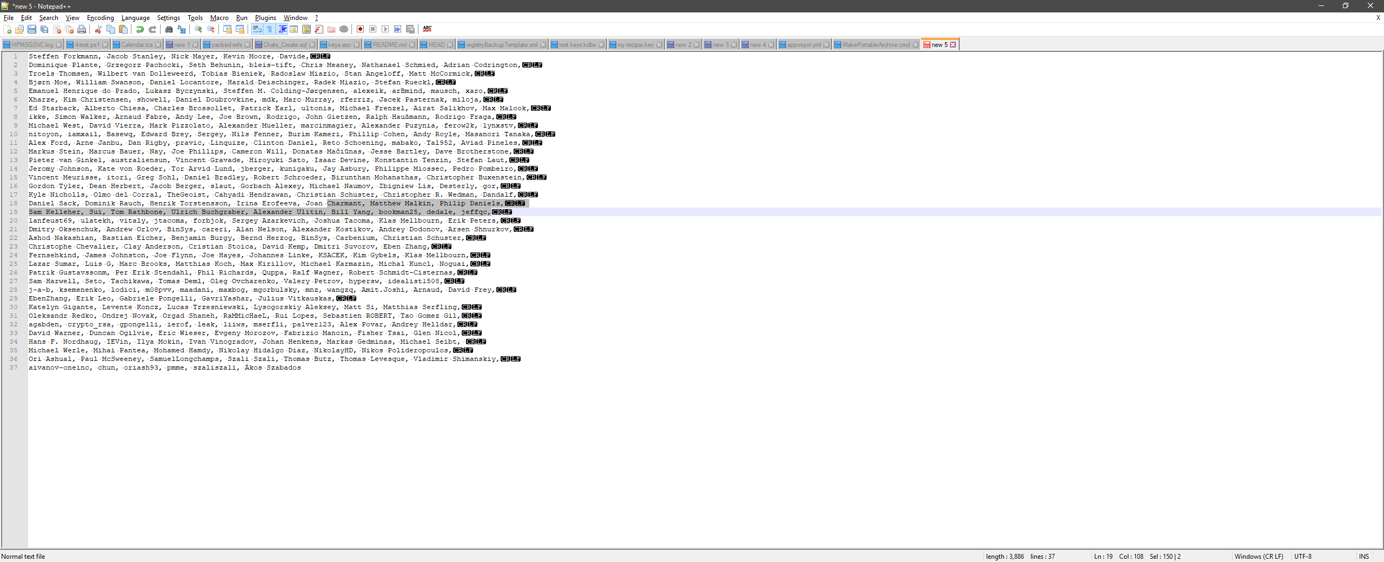Select the Playback macro icon
This screenshot has height=562, width=1384.
pyautogui.click(x=385, y=29)
